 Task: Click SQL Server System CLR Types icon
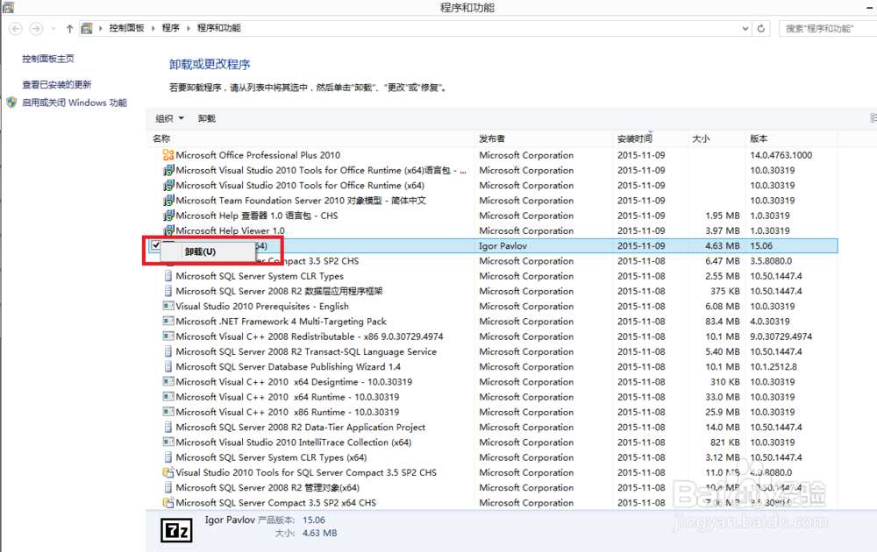pos(168,275)
